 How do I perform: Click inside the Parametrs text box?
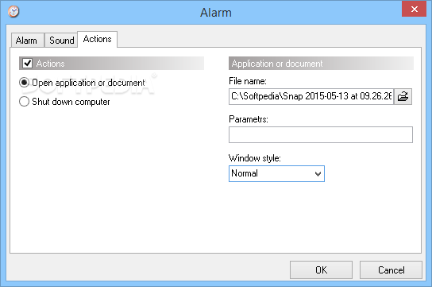tap(321, 135)
